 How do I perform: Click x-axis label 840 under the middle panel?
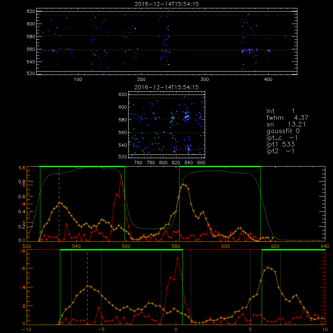point(188,163)
